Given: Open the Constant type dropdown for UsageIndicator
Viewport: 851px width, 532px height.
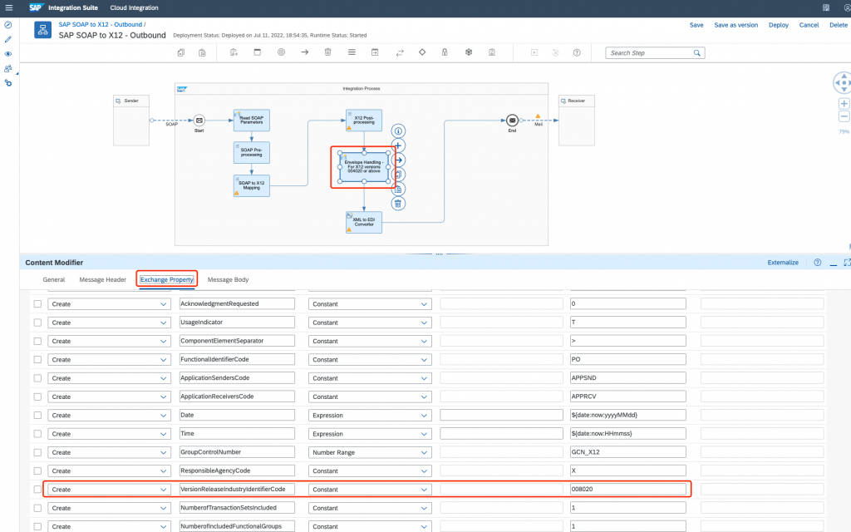Looking at the screenshot, I should [370, 323].
